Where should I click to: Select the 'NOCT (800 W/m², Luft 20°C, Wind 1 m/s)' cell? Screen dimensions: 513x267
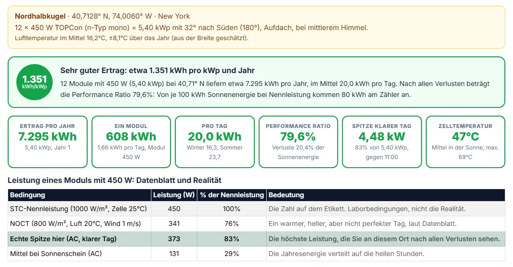(80, 224)
